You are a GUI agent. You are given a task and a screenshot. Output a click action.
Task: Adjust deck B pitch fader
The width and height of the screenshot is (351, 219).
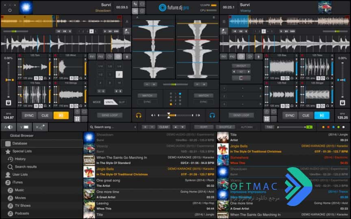click(342, 80)
